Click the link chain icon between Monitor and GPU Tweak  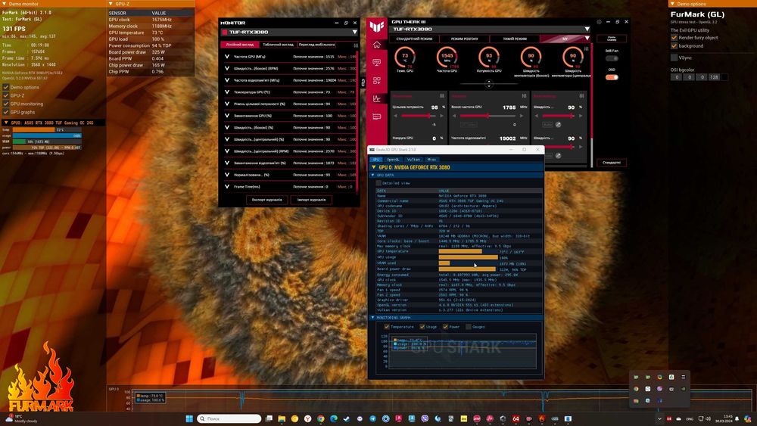pos(363,83)
